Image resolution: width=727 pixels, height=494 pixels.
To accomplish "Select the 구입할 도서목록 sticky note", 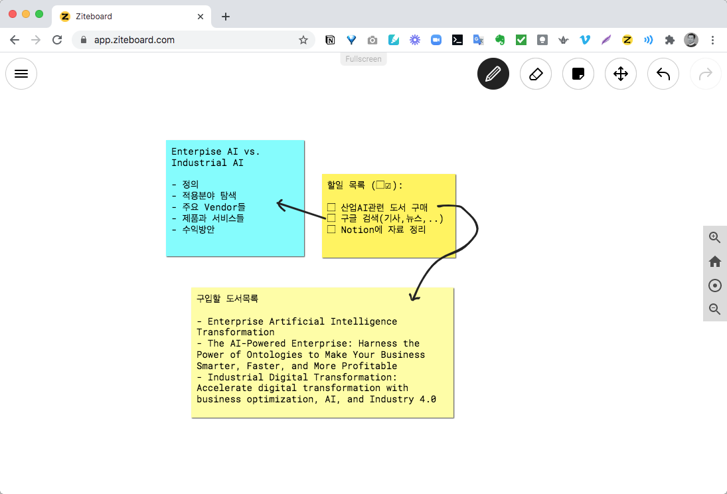I will pos(322,353).
